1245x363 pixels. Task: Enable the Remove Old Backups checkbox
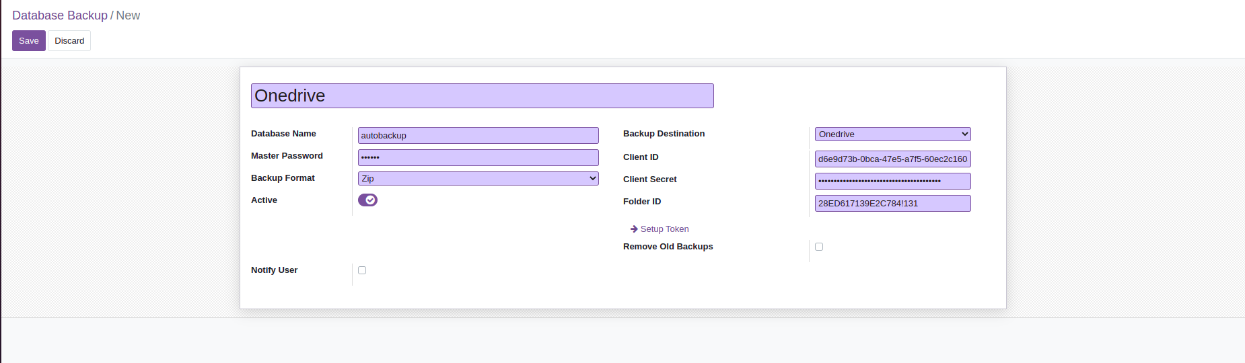tap(819, 247)
